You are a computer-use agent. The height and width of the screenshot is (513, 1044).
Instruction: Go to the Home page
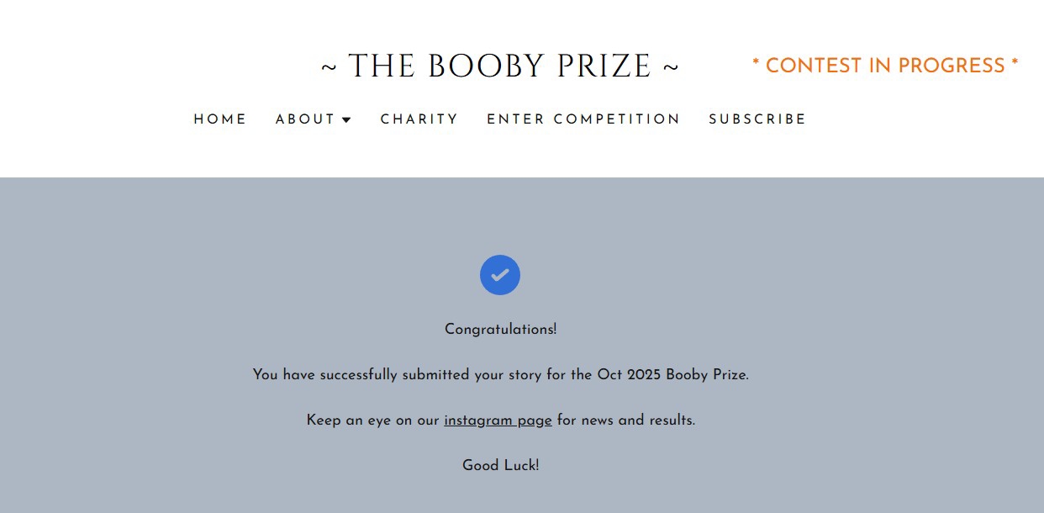coord(220,119)
